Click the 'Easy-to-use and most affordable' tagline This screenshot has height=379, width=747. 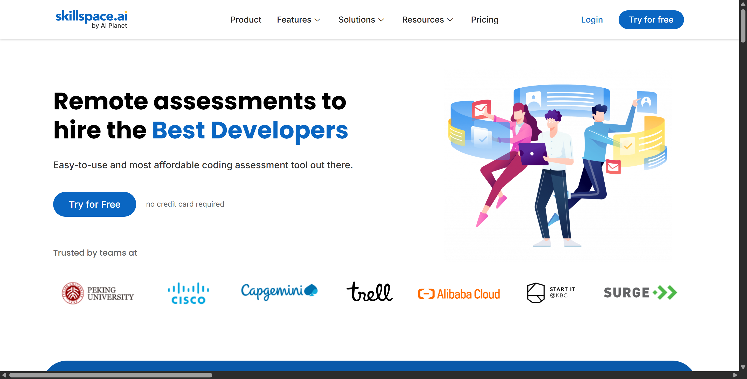tap(203, 165)
